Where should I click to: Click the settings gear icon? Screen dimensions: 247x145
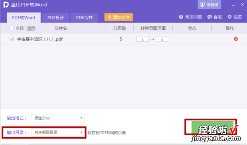pyautogui.click(x=230, y=17)
